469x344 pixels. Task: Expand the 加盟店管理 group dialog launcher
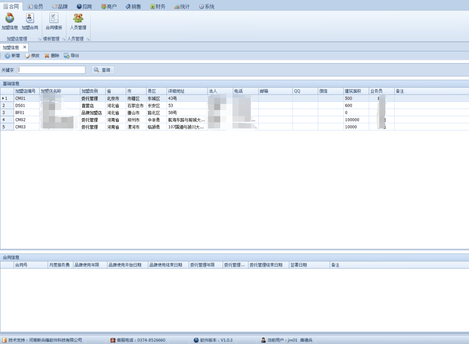coord(40,39)
